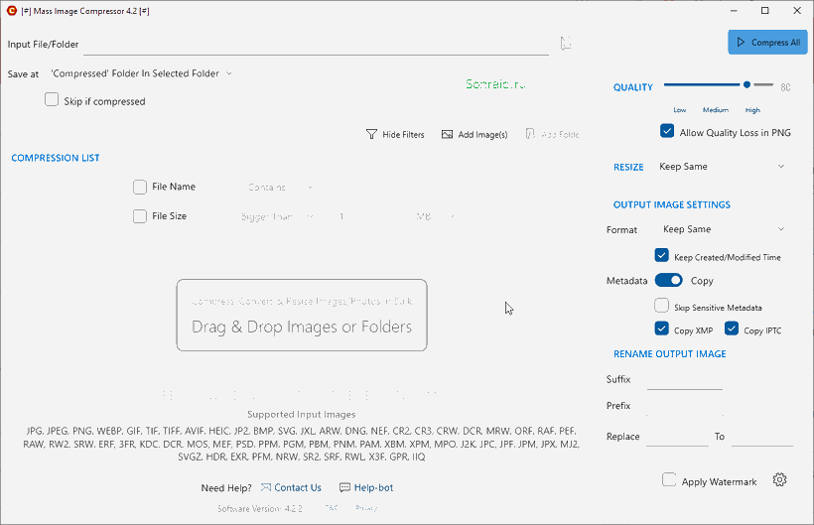The image size is (814, 525).
Task: Toggle the Metadata Copy switch off
Action: [x=669, y=280]
